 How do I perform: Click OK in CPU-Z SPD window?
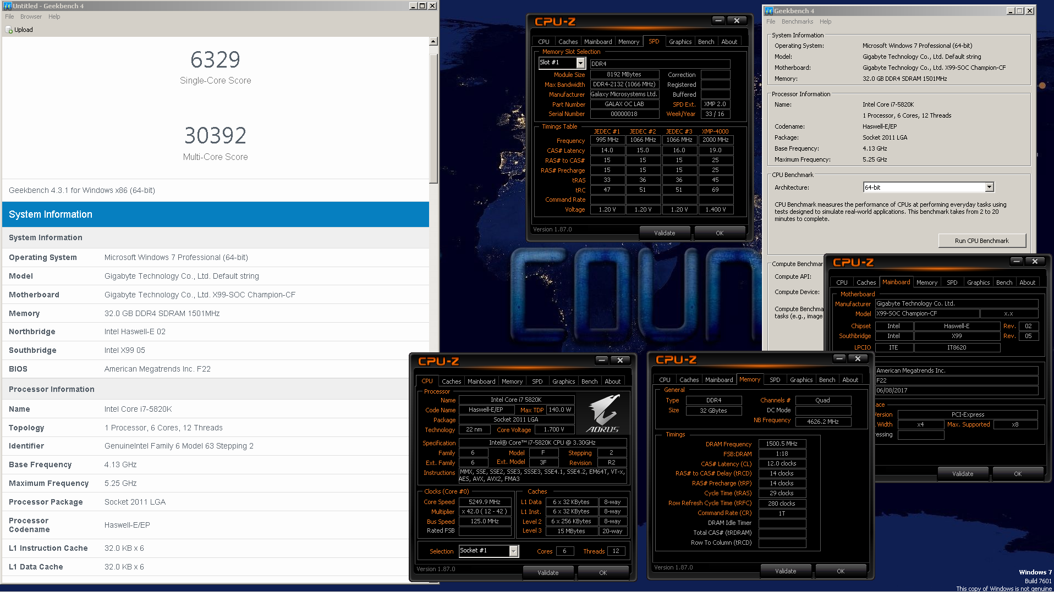pos(720,233)
